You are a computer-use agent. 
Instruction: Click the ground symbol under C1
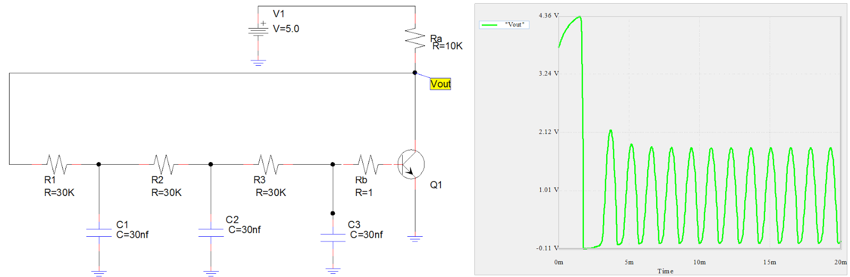[x=99, y=273]
